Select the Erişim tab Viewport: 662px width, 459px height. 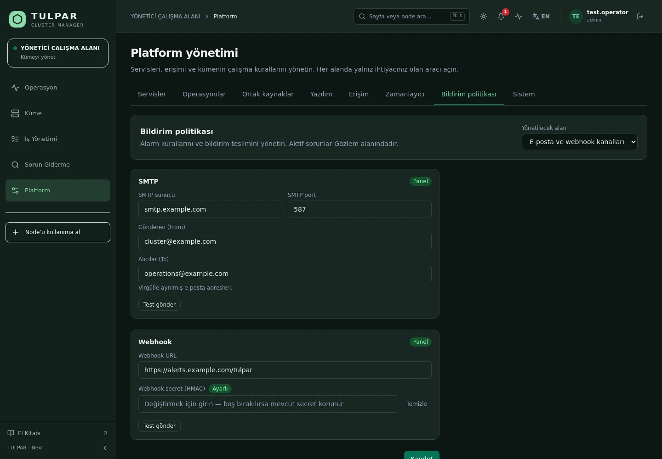[x=359, y=95]
